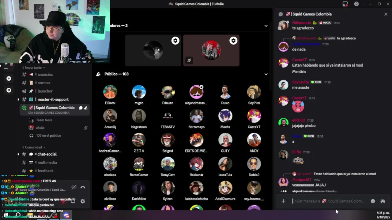Open the Help question mark icon
Screen dimensions: 392x220
(356, 4)
